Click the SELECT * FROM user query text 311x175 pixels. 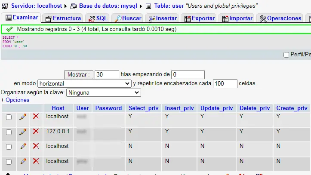pyautogui.click(x=15, y=42)
